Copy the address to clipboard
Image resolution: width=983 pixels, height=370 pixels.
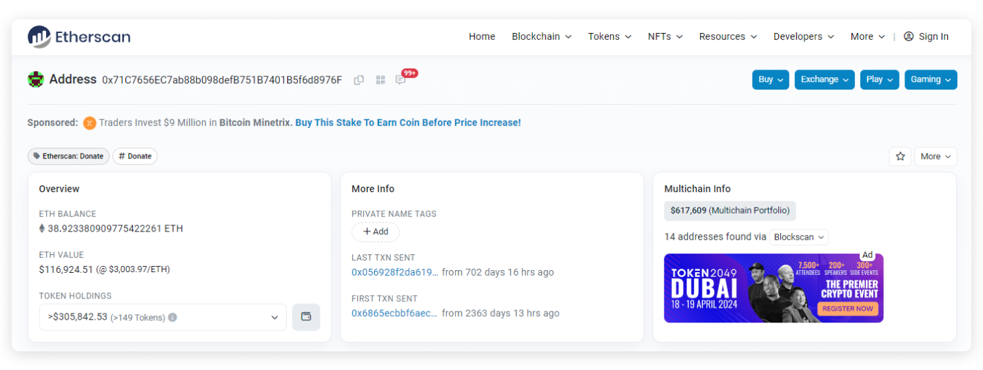(358, 80)
